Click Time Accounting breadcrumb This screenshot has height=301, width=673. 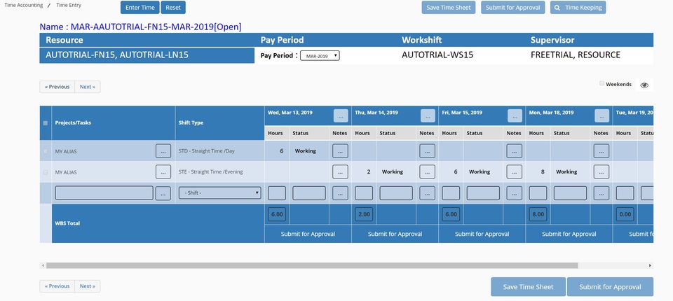[x=24, y=5]
